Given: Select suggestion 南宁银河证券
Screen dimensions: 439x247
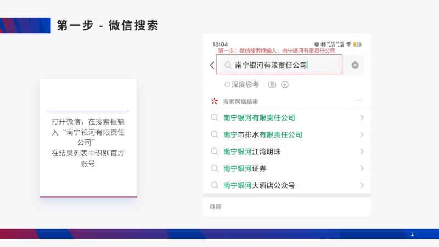Looking at the screenshot, I should tap(287, 169).
